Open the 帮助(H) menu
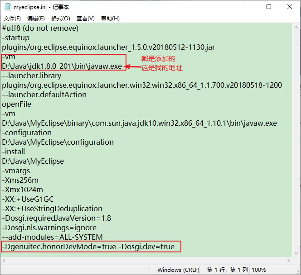Viewport: 301px width, 275px height. click(110, 19)
